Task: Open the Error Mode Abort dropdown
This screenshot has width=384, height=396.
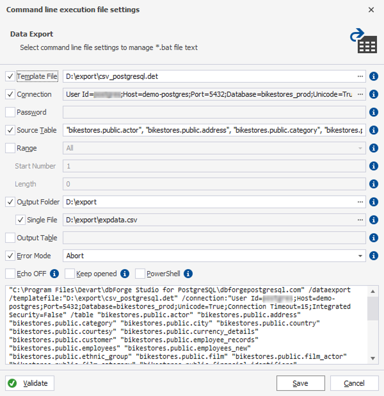Action: (360, 256)
